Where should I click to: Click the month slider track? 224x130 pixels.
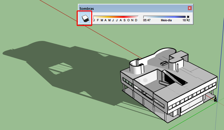[x=116, y=17]
